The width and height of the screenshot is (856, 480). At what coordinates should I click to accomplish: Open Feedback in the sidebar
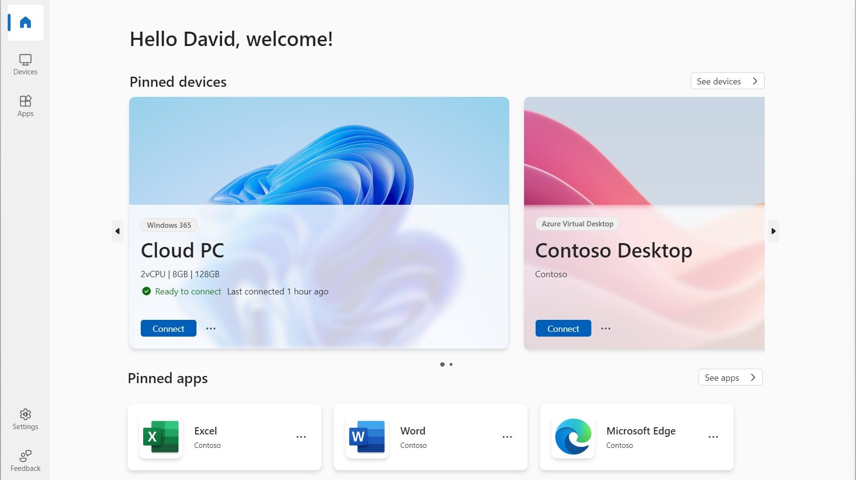25,461
